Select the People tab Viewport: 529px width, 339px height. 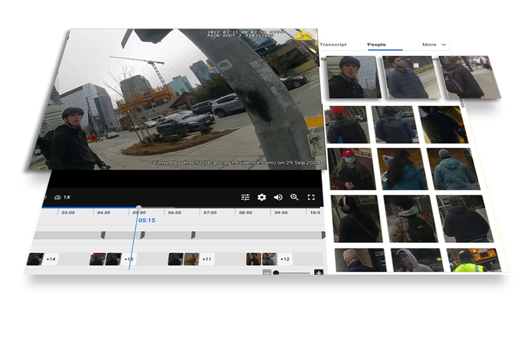[x=376, y=45]
